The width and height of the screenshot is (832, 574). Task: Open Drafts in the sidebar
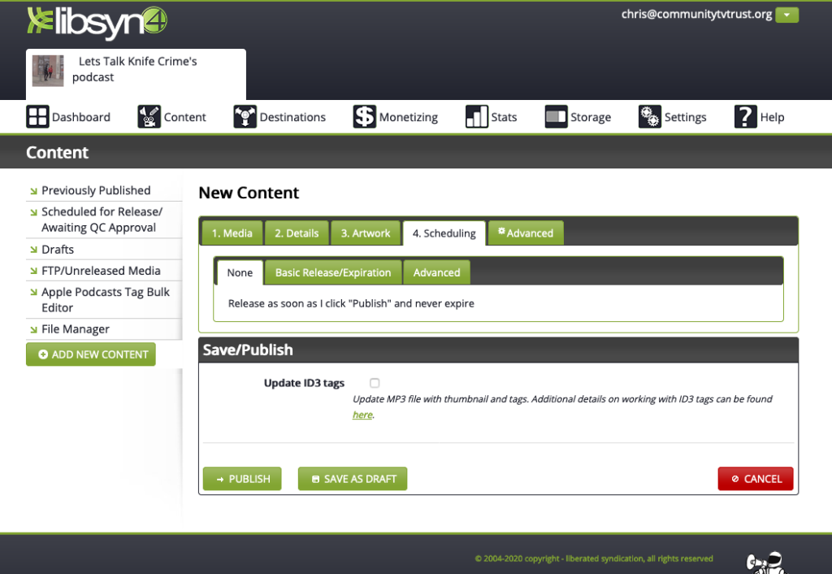(58, 250)
